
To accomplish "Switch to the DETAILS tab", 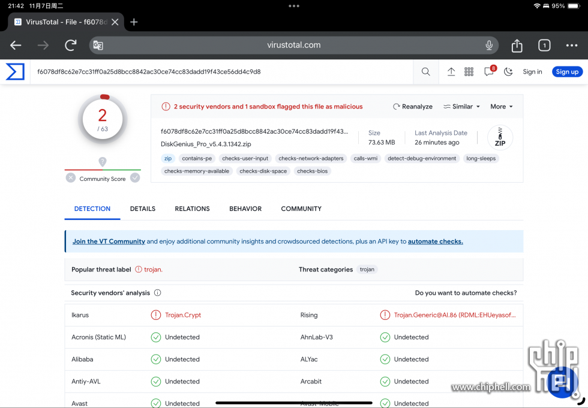I will [143, 209].
